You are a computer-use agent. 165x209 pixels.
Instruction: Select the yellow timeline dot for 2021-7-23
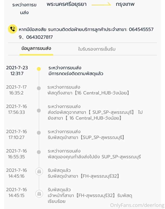[x=39, y=69]
